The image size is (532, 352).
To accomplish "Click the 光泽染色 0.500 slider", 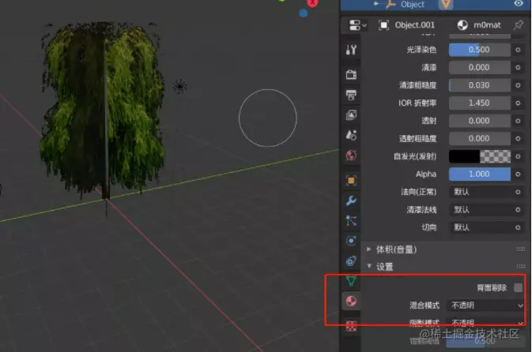I will point(480,50).
